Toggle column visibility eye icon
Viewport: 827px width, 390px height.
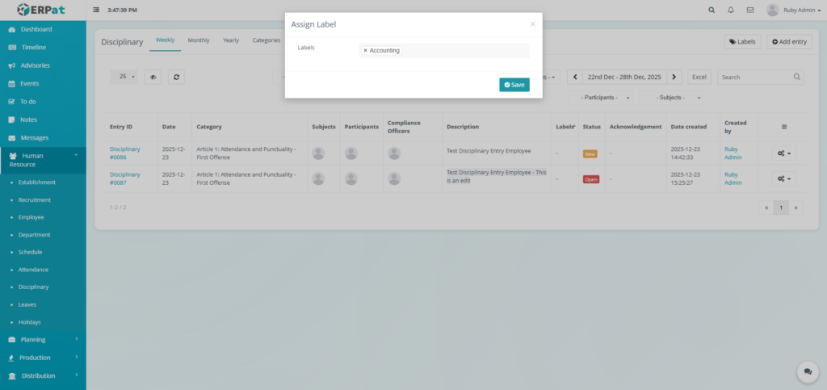click(x=152, y=77)
